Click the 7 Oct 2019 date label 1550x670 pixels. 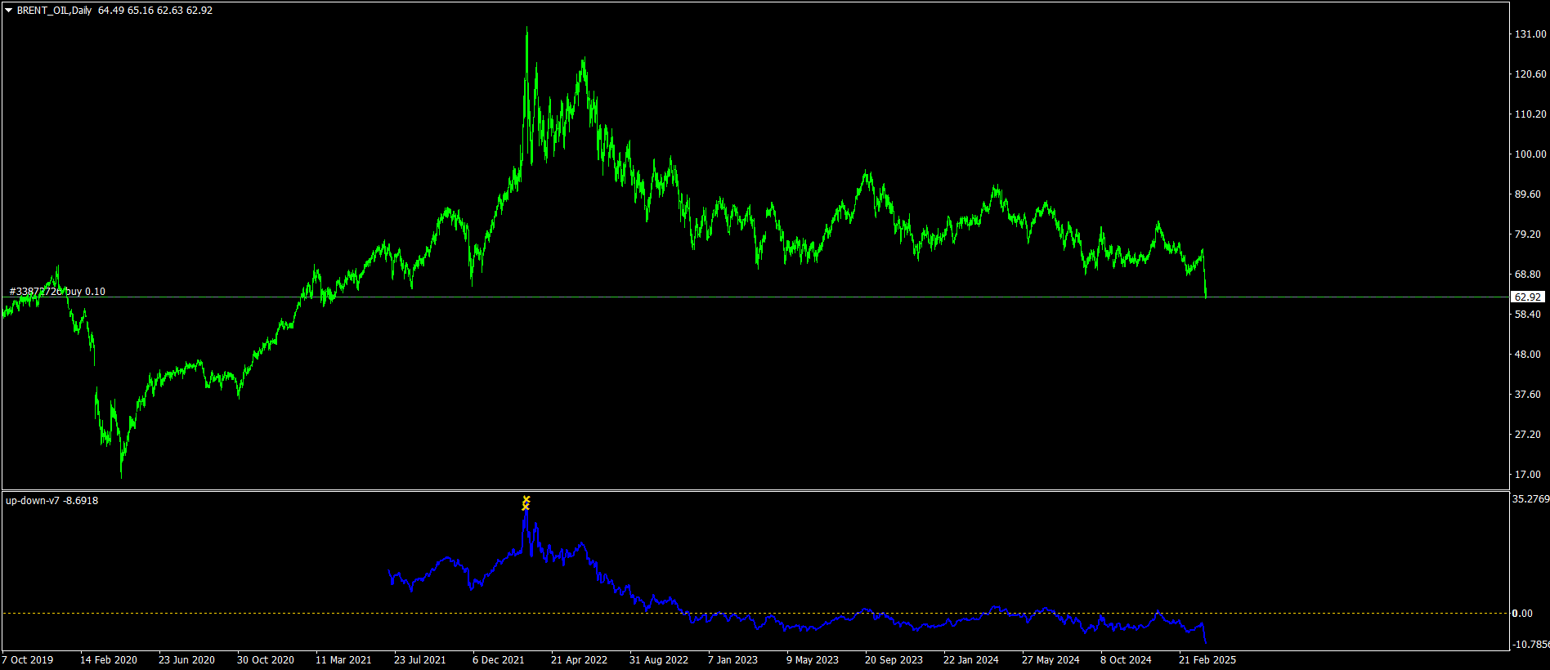tap(28, 660)
